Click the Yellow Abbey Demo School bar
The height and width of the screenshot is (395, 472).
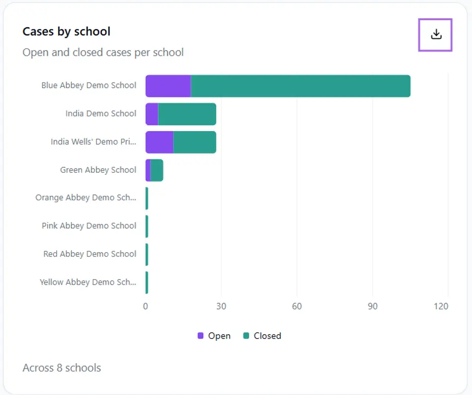click(x=147, y=283)
